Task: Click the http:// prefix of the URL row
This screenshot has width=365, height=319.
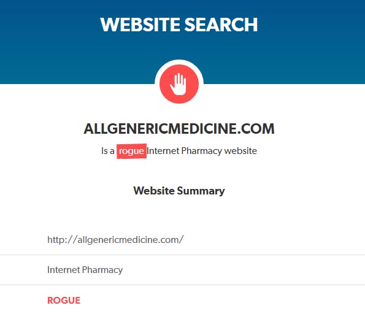Action: coord(62,240)
